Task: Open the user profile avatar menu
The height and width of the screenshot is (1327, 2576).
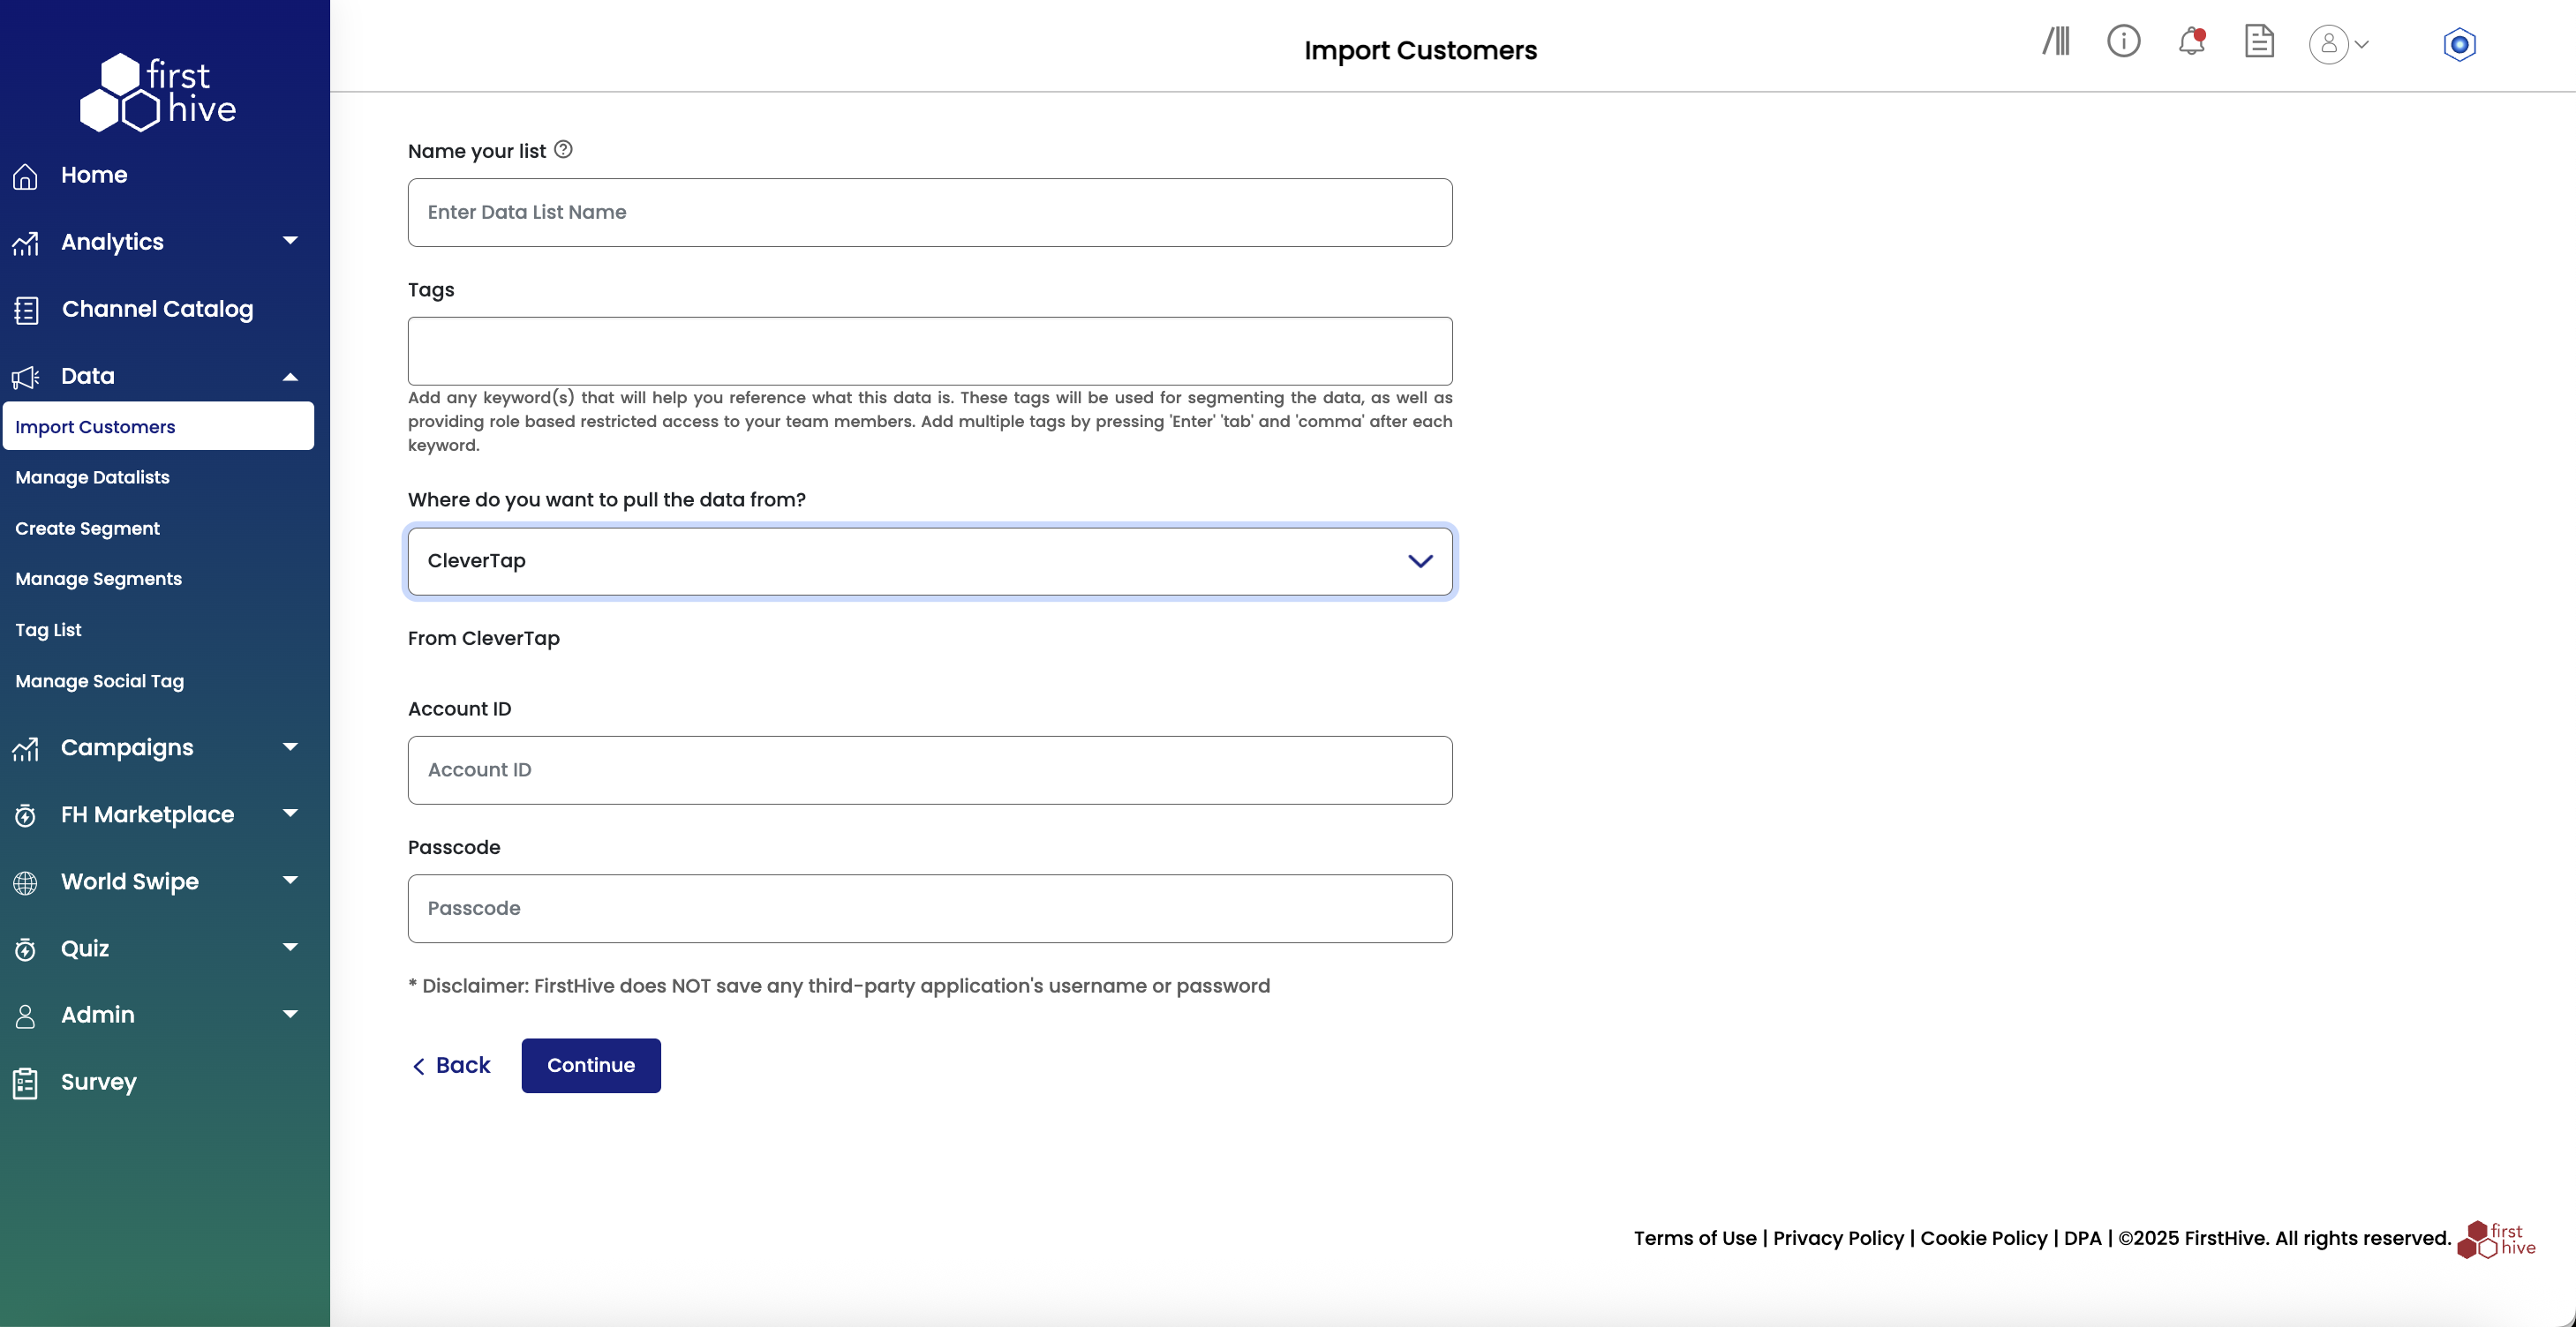Action: pyautogui.click(x=2328, y=44)
